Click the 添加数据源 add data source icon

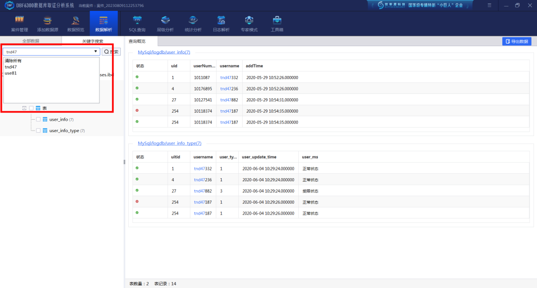click(x=48, y=20)
